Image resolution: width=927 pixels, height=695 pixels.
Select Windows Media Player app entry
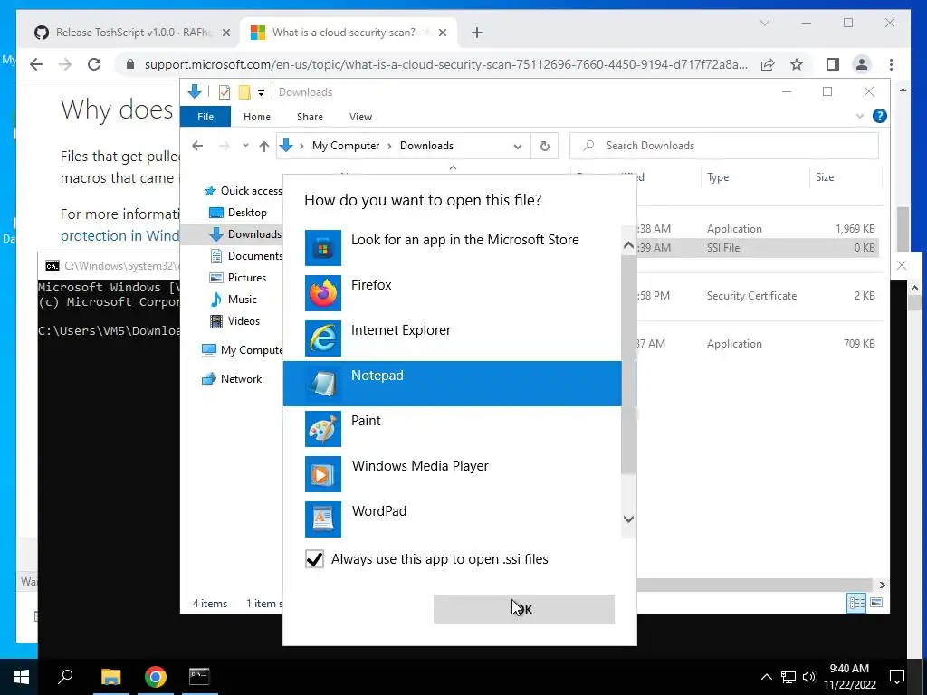coord(453,474)
